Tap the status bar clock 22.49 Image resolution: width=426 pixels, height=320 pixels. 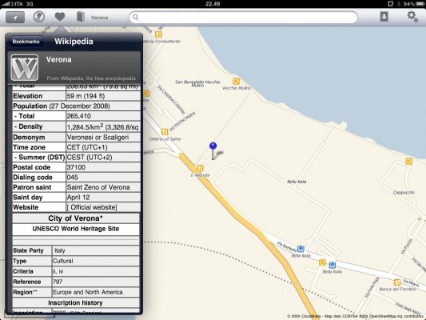[x=213, y=4]
